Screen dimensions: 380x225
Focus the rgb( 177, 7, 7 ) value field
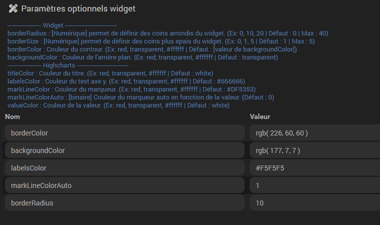tap(315, 150)
